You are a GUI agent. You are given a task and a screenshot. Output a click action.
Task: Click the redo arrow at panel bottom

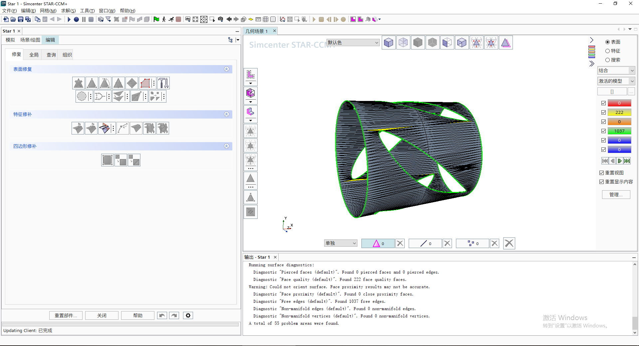174,315
